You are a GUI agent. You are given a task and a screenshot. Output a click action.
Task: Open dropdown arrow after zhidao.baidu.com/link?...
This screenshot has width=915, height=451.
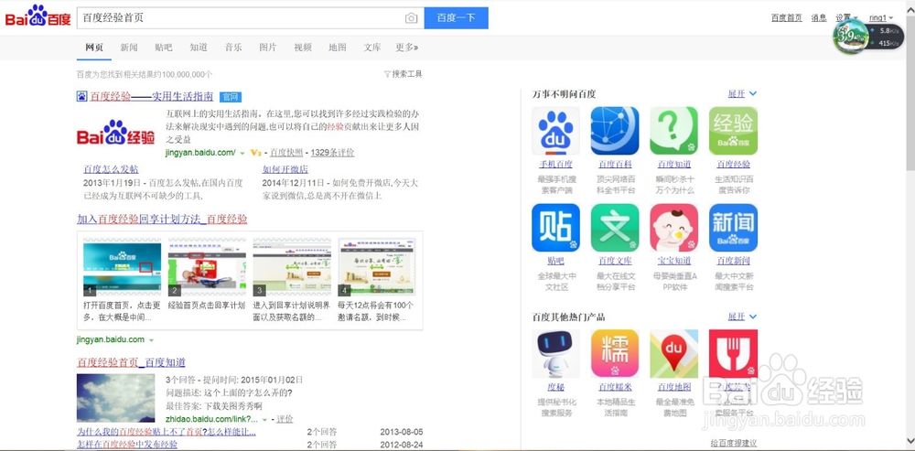click(x=264, y=420)
